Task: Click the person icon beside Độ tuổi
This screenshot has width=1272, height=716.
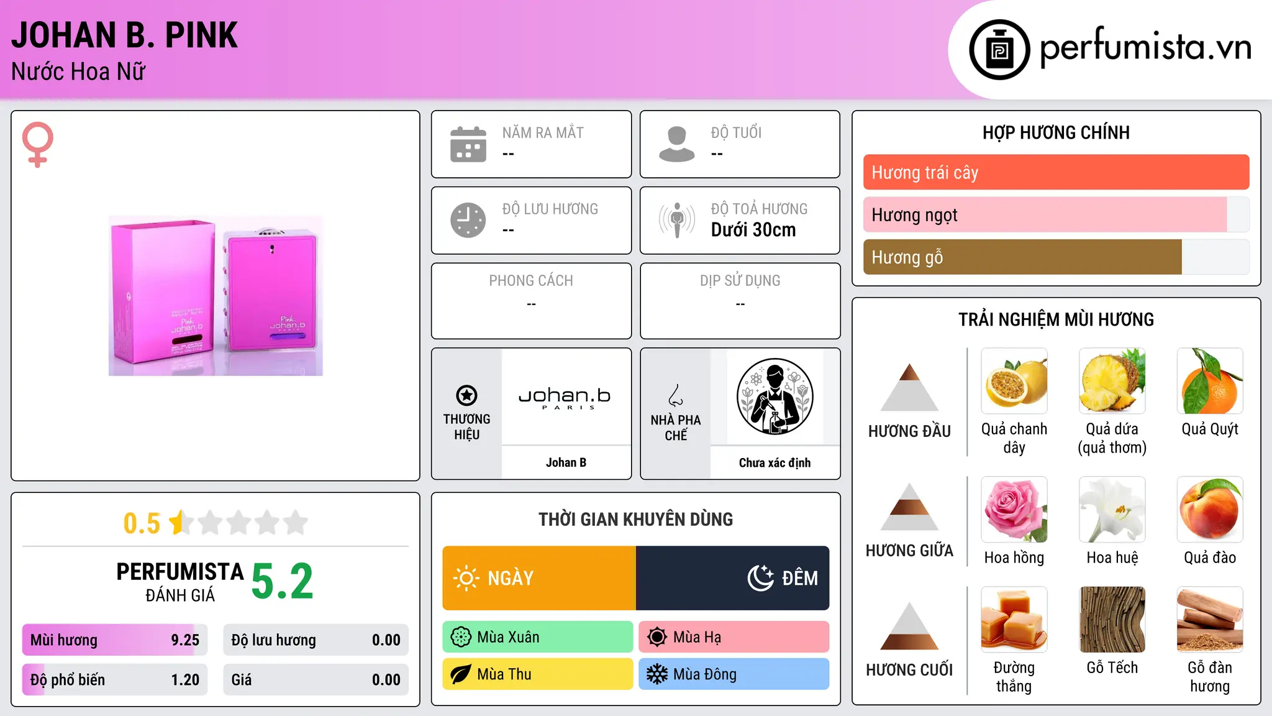Action: (677, 144)
